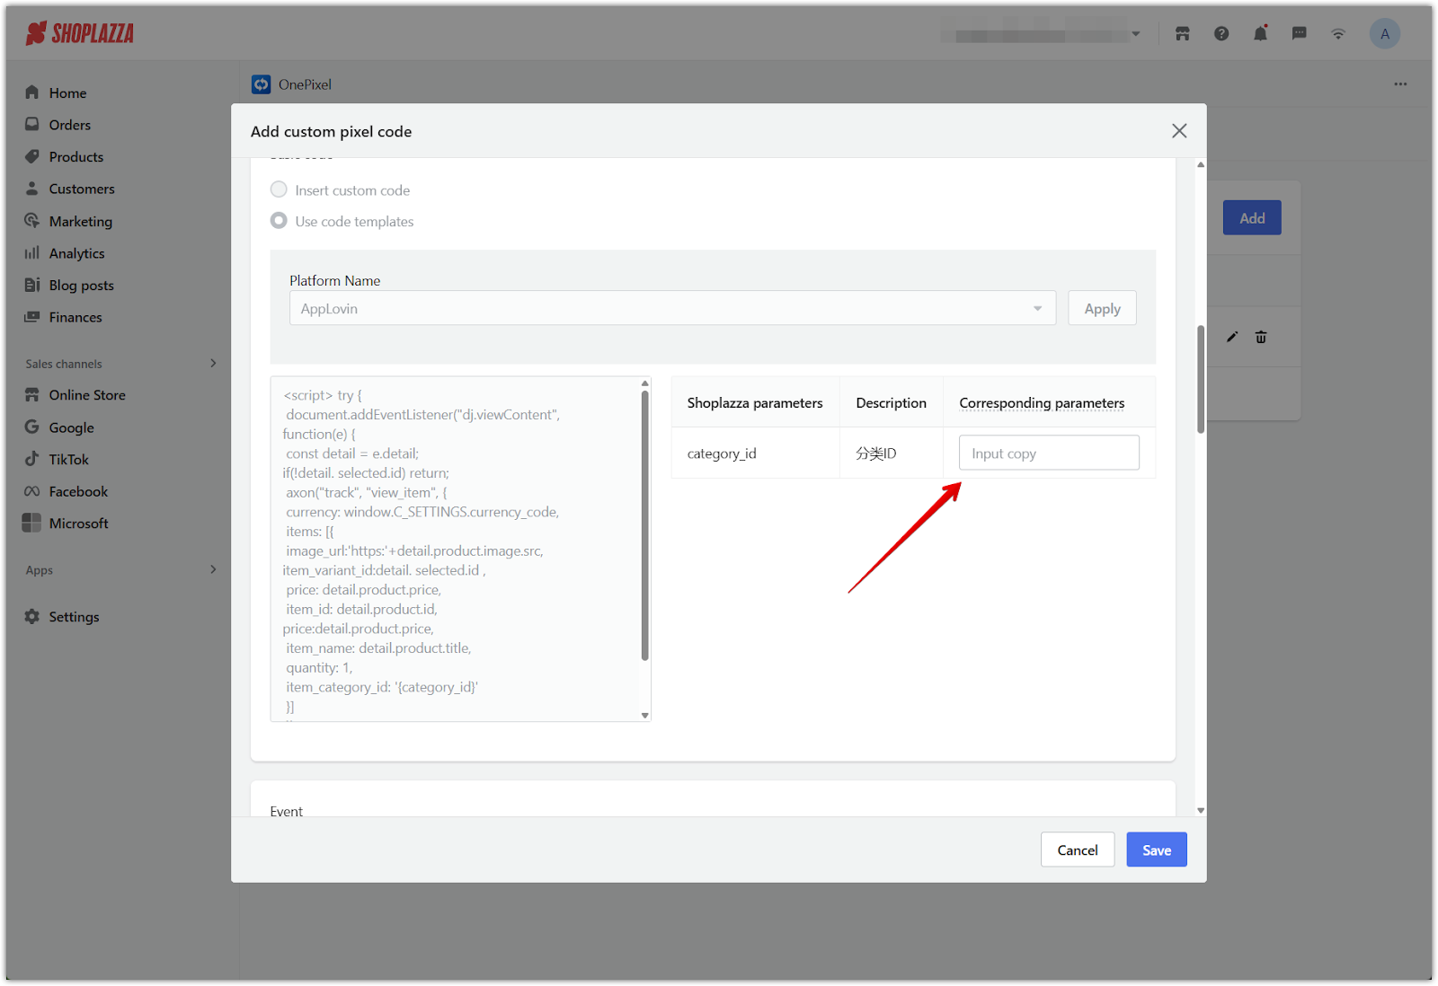Expand the Apps chevron
Screen dimensions: 1438x986
(213, 569)
